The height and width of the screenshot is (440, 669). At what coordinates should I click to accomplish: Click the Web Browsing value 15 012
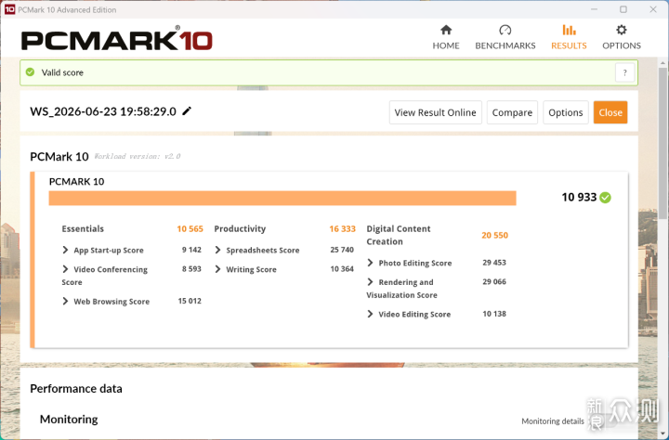coord(190,301)
